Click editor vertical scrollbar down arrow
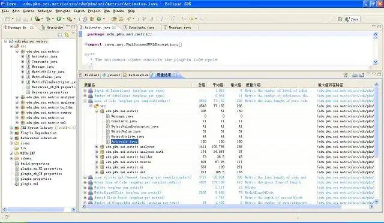This screenshot has height=223, width=384. [x=376, y=62]
